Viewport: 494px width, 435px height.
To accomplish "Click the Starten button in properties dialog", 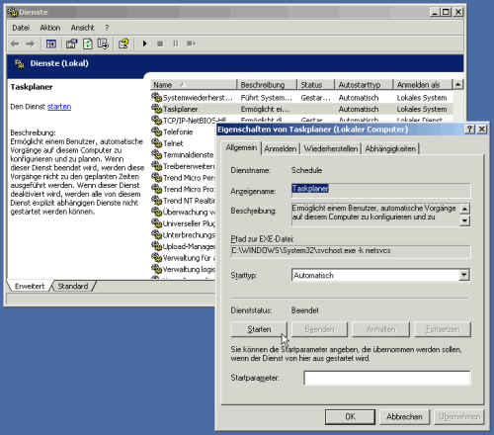I will 259,329.
